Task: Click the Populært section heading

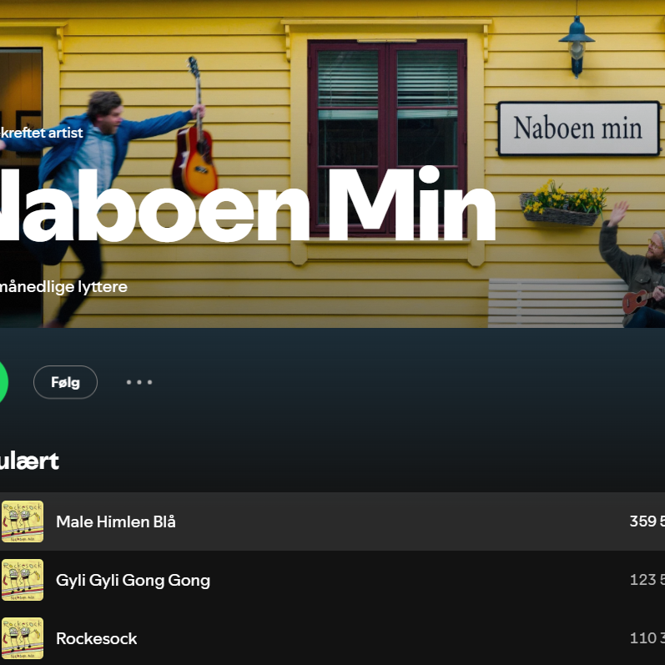Action: click(x=29, y=461)
